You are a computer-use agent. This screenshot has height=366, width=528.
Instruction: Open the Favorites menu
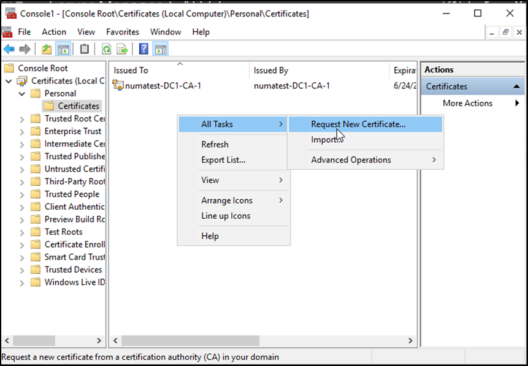click(123, 32)
